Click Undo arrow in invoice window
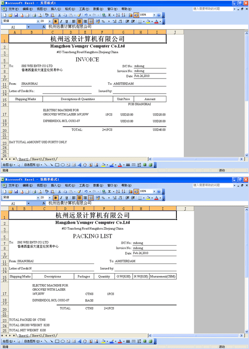The width and height of the screenshot is (249, 349). pos(86,15)
